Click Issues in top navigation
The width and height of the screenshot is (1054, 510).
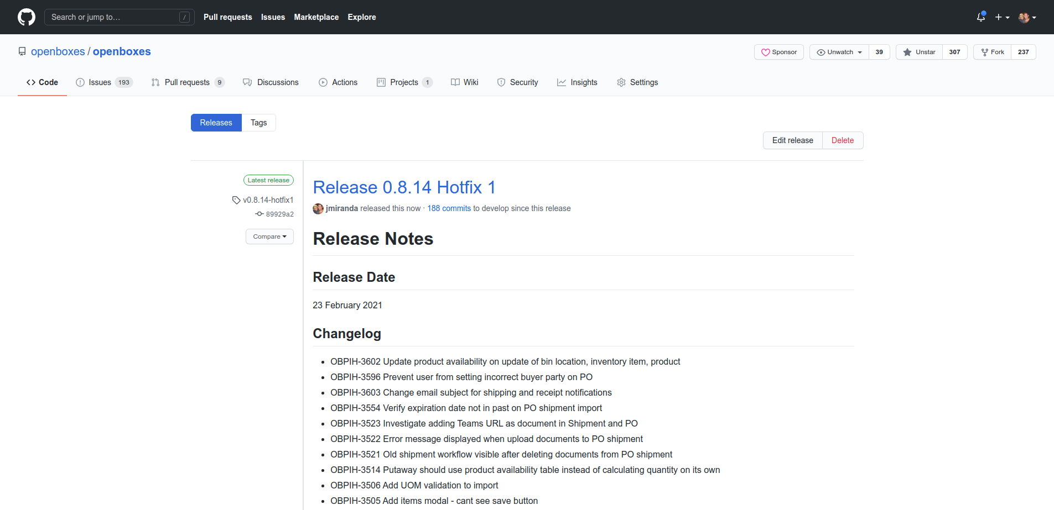[x=273, y=17]
